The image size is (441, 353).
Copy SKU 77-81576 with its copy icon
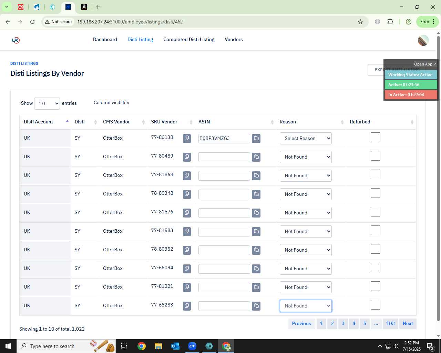pyautogui.click(x=187, y=213)
